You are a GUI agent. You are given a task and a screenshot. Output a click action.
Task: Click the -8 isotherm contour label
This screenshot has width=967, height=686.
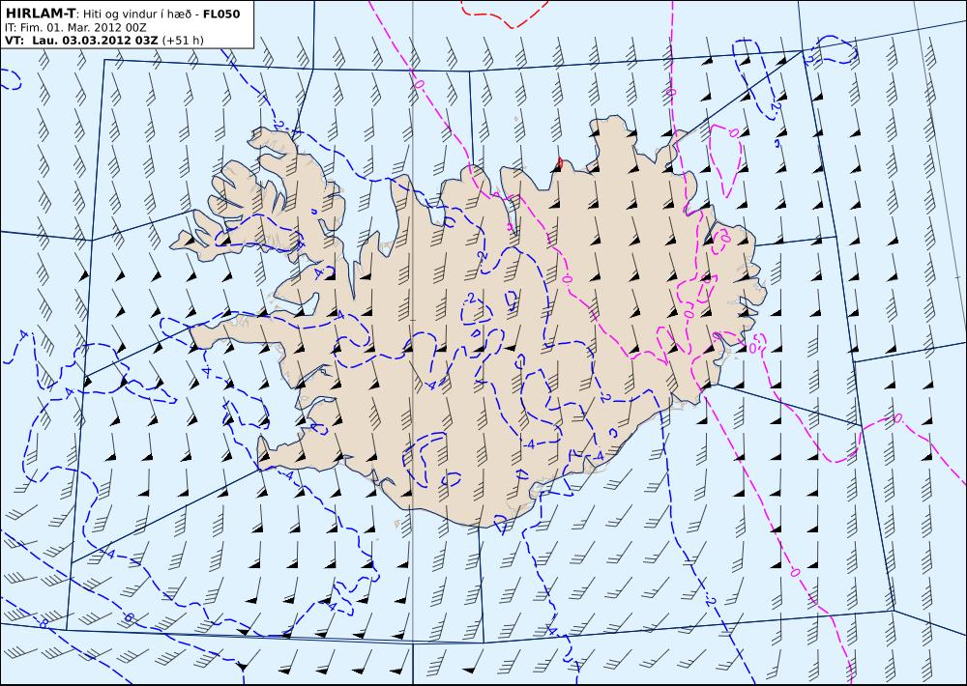pos(43,623)
